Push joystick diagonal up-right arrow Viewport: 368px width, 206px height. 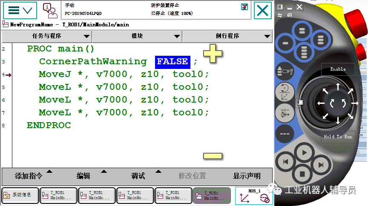pos(351,91)
